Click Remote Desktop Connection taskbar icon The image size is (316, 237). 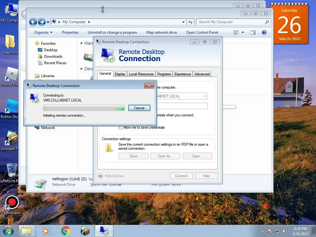coord(104,231)
